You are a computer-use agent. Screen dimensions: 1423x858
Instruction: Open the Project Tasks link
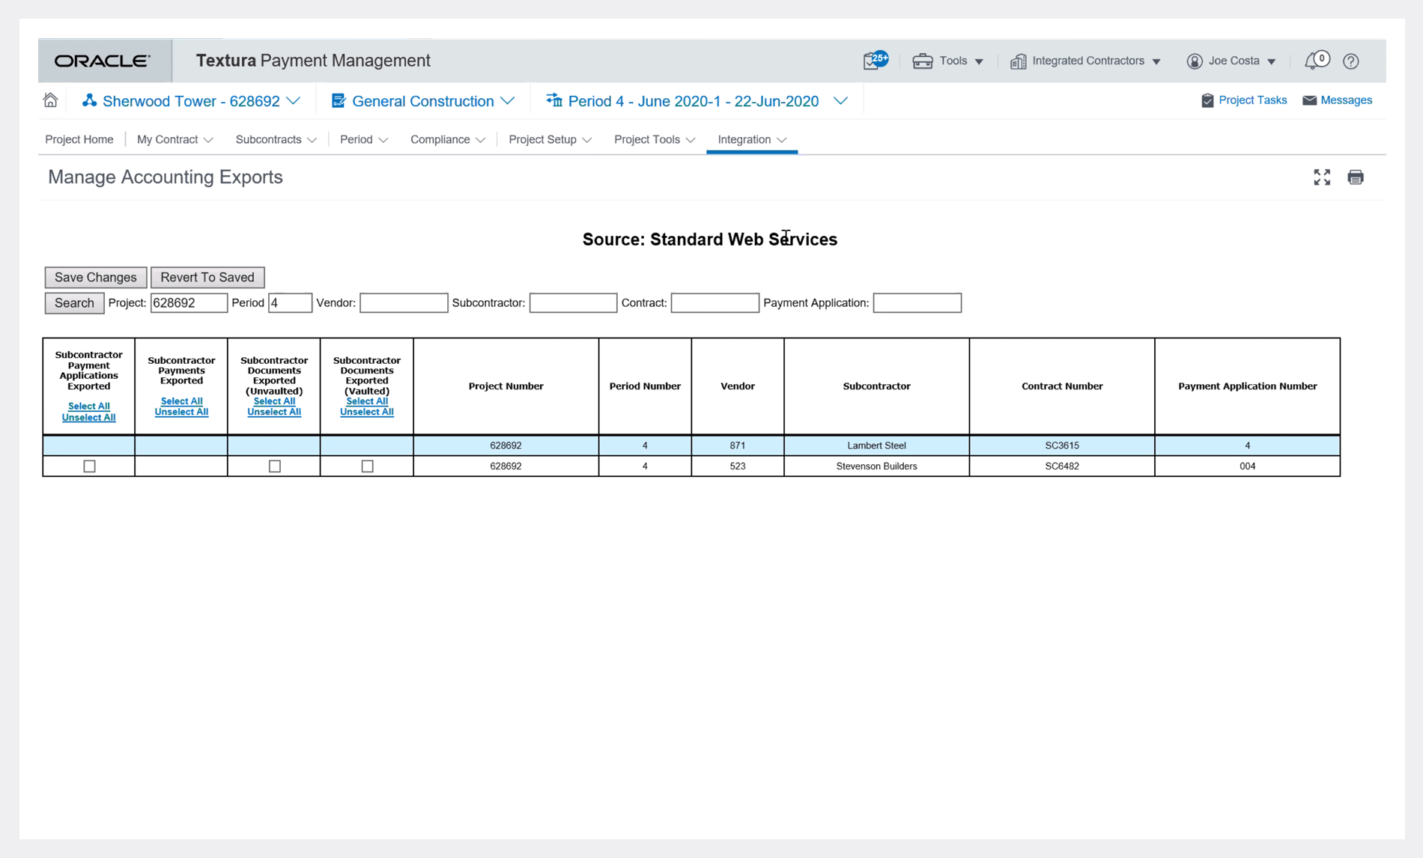(1252, 100)
